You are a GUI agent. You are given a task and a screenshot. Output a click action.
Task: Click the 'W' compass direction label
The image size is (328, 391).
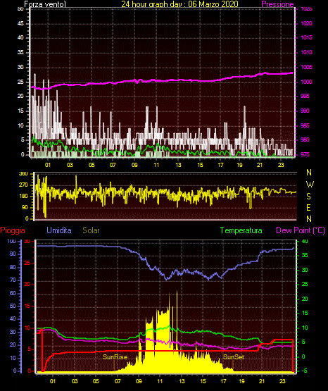[x=310, y=185]
